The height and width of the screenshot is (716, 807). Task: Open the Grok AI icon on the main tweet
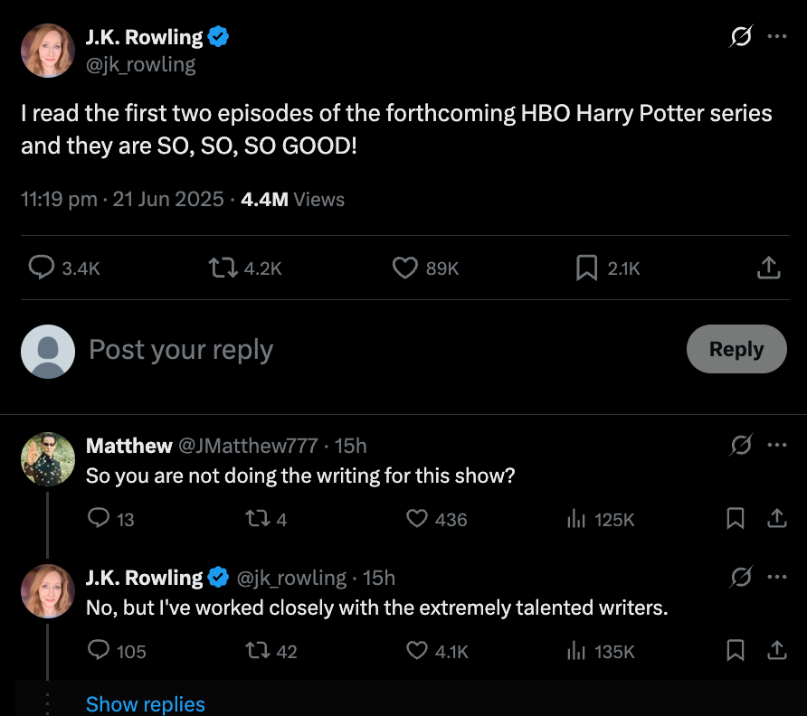pos(739,35)
